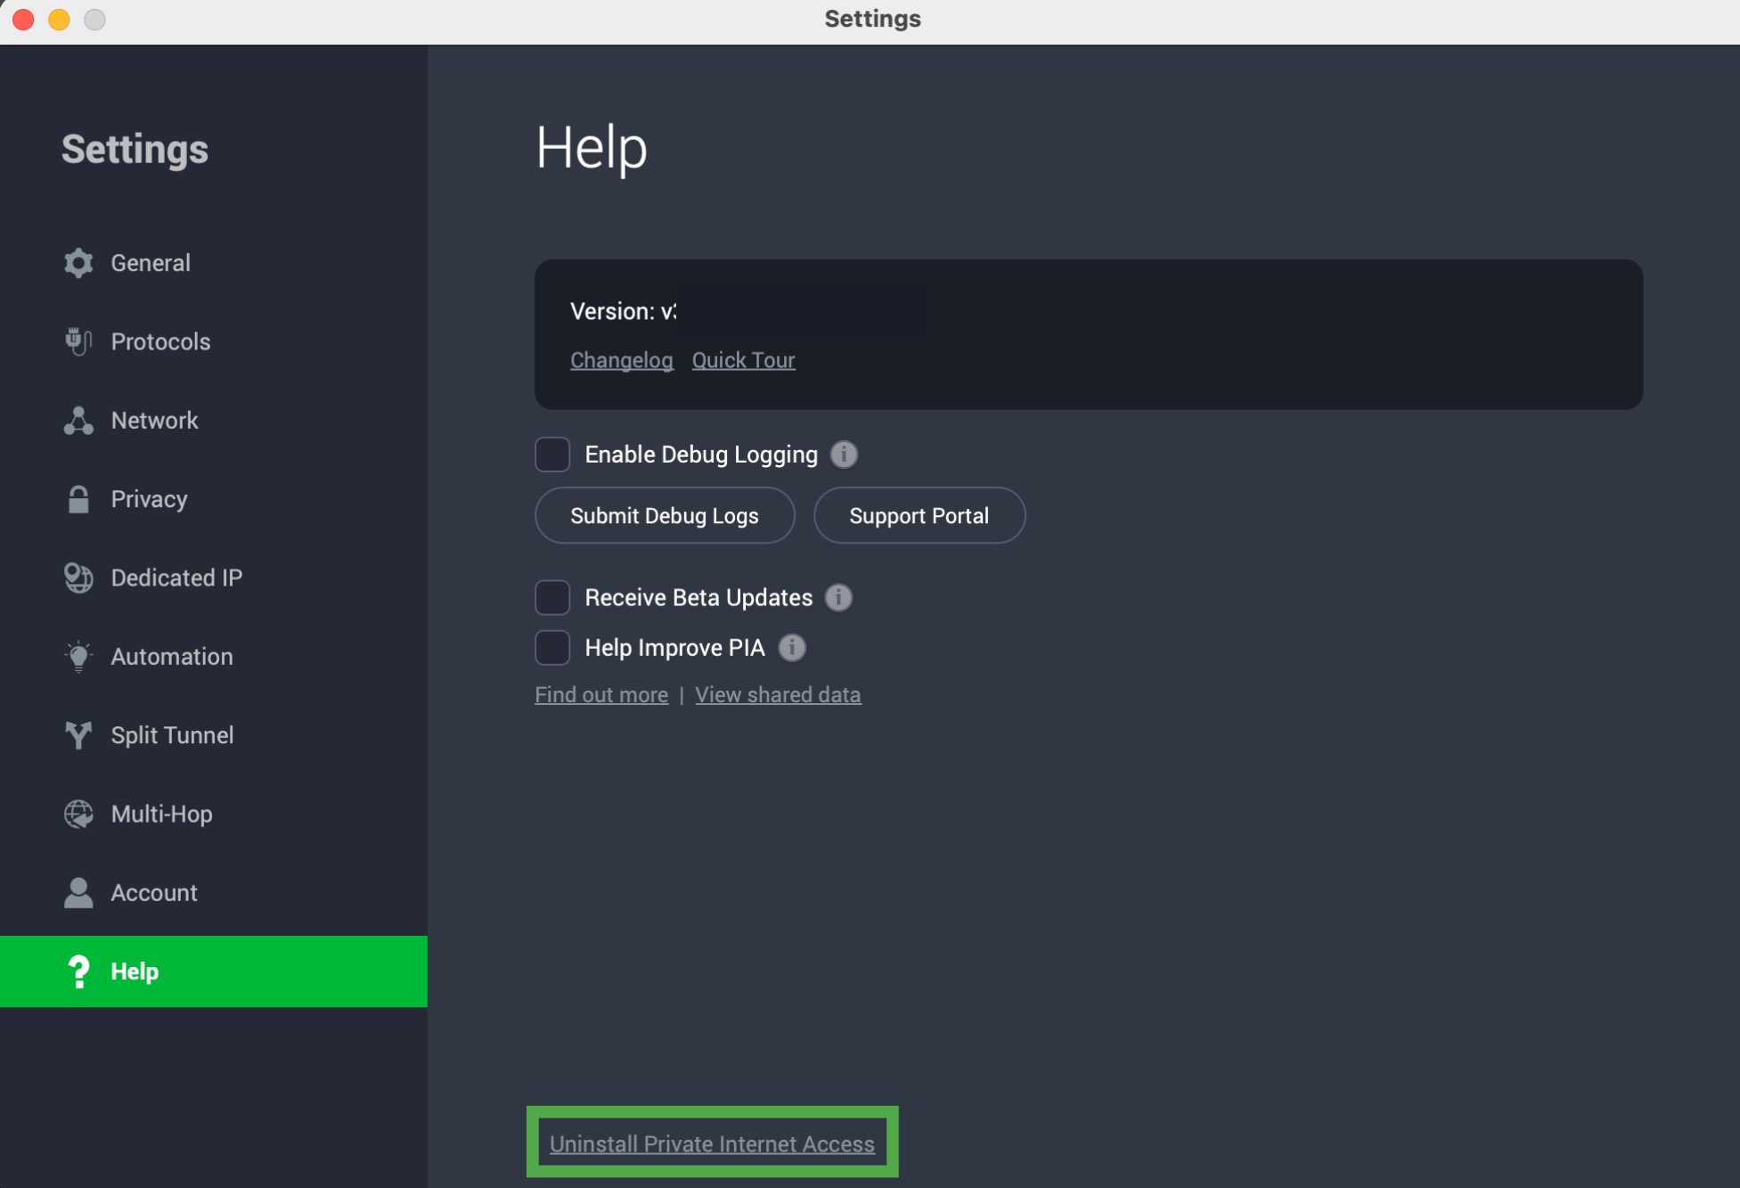Image resolution: width=1740 pixels, height=1188 pixels.
Task: Click the Network nodes icon
Action: pyautogui.click(x=78, y=421)
